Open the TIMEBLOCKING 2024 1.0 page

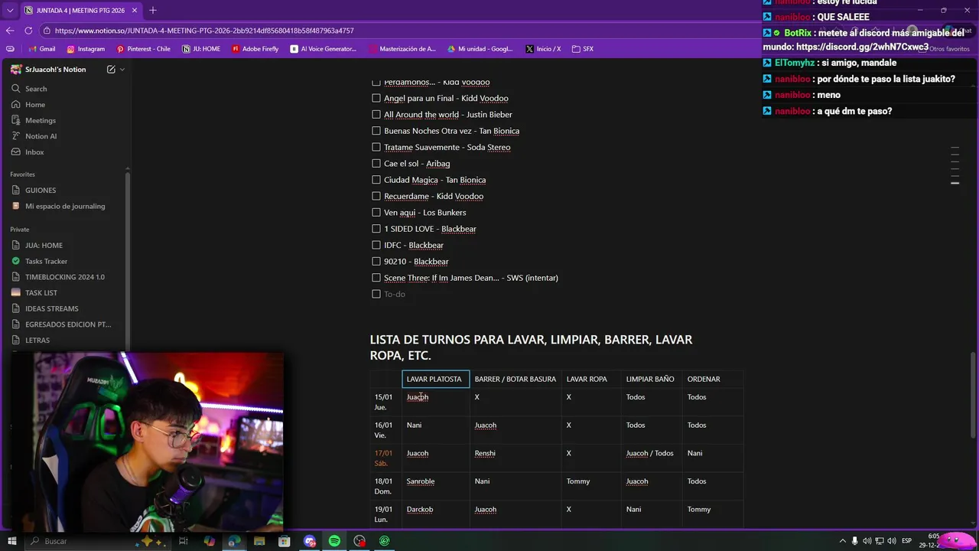click(65, 277)
